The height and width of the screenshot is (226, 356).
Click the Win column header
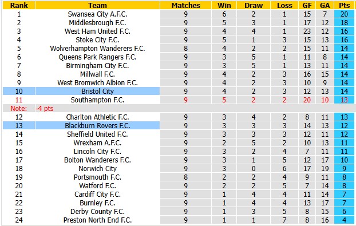coord(224,5)
